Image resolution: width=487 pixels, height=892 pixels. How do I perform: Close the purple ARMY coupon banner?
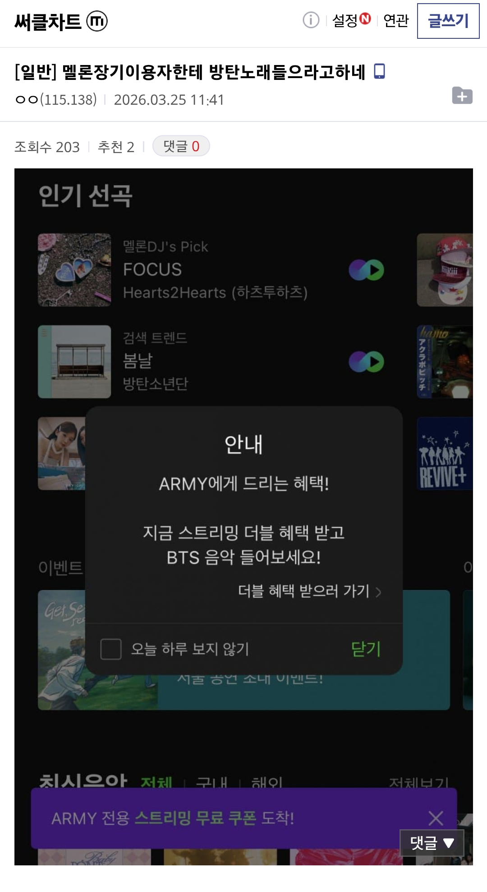tap(436, 818)
